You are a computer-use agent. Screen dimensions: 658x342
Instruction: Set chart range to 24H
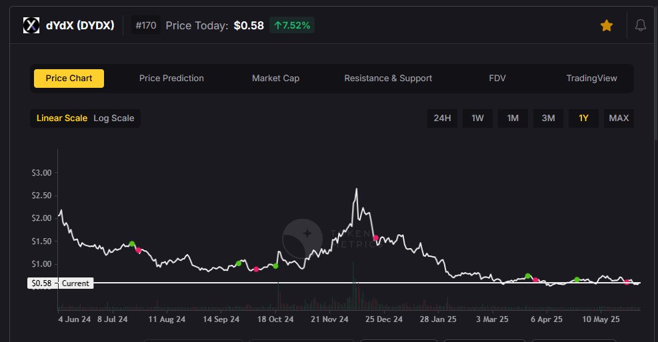click(442, 118)
